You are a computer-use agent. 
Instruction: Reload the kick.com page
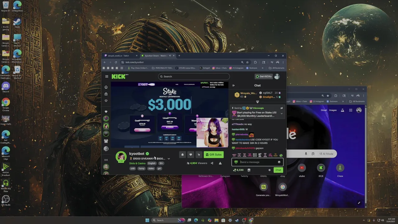tap(116, 62)
